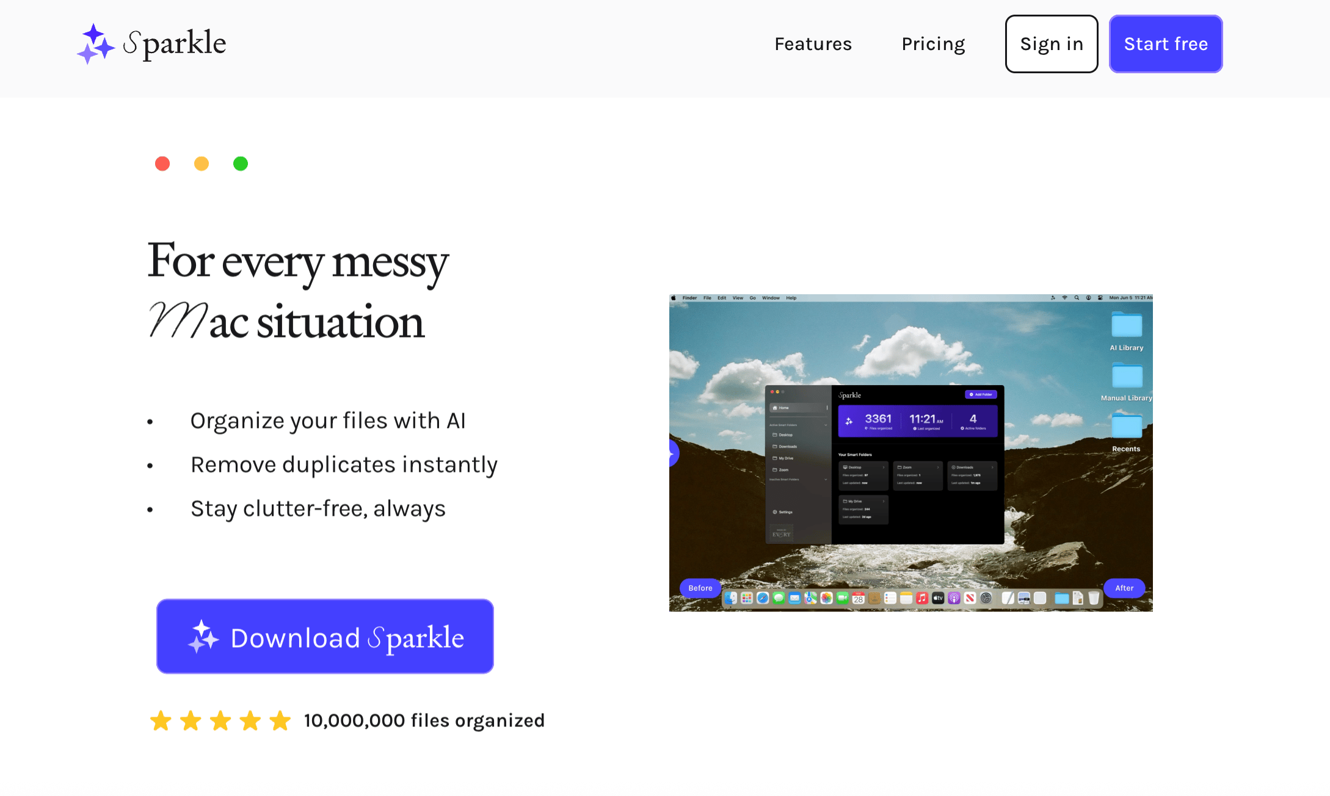Open Mail from the Dock
Image resolution: width=1330 pixels, height=796 pixels.
(x=794, y=598)
